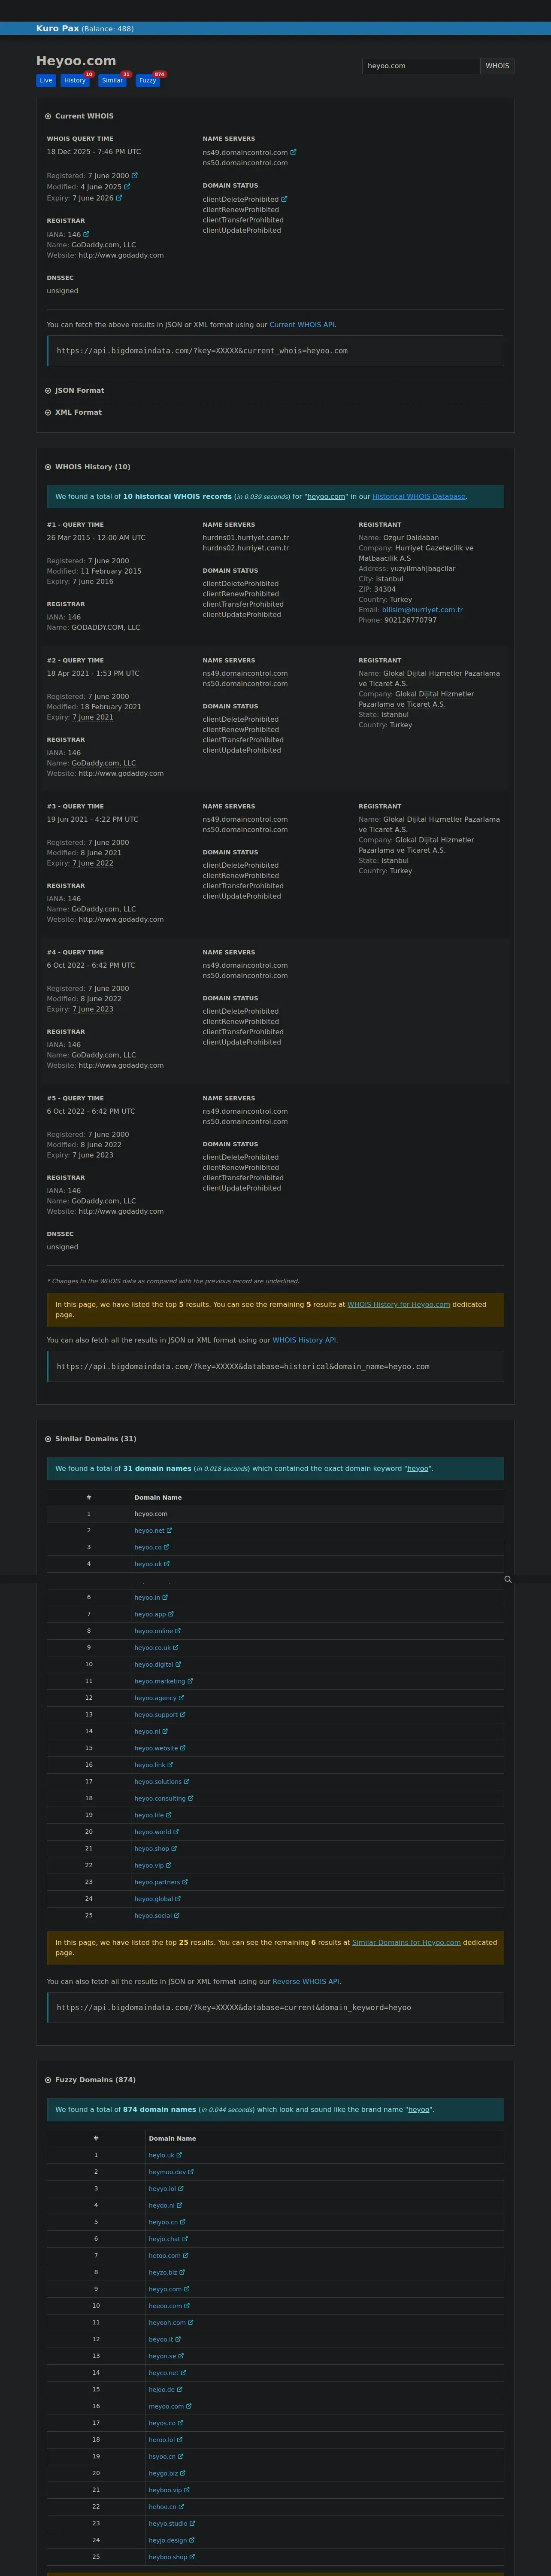Select the domain_keyword=heyoo API URL text
Screen dimensions: 551x2576
pos(234,2007)
